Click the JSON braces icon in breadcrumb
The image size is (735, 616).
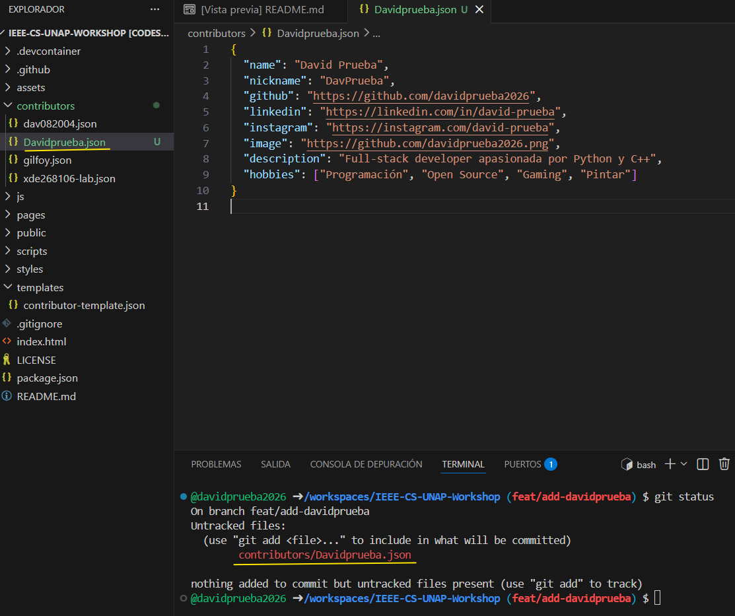[267, 33]
